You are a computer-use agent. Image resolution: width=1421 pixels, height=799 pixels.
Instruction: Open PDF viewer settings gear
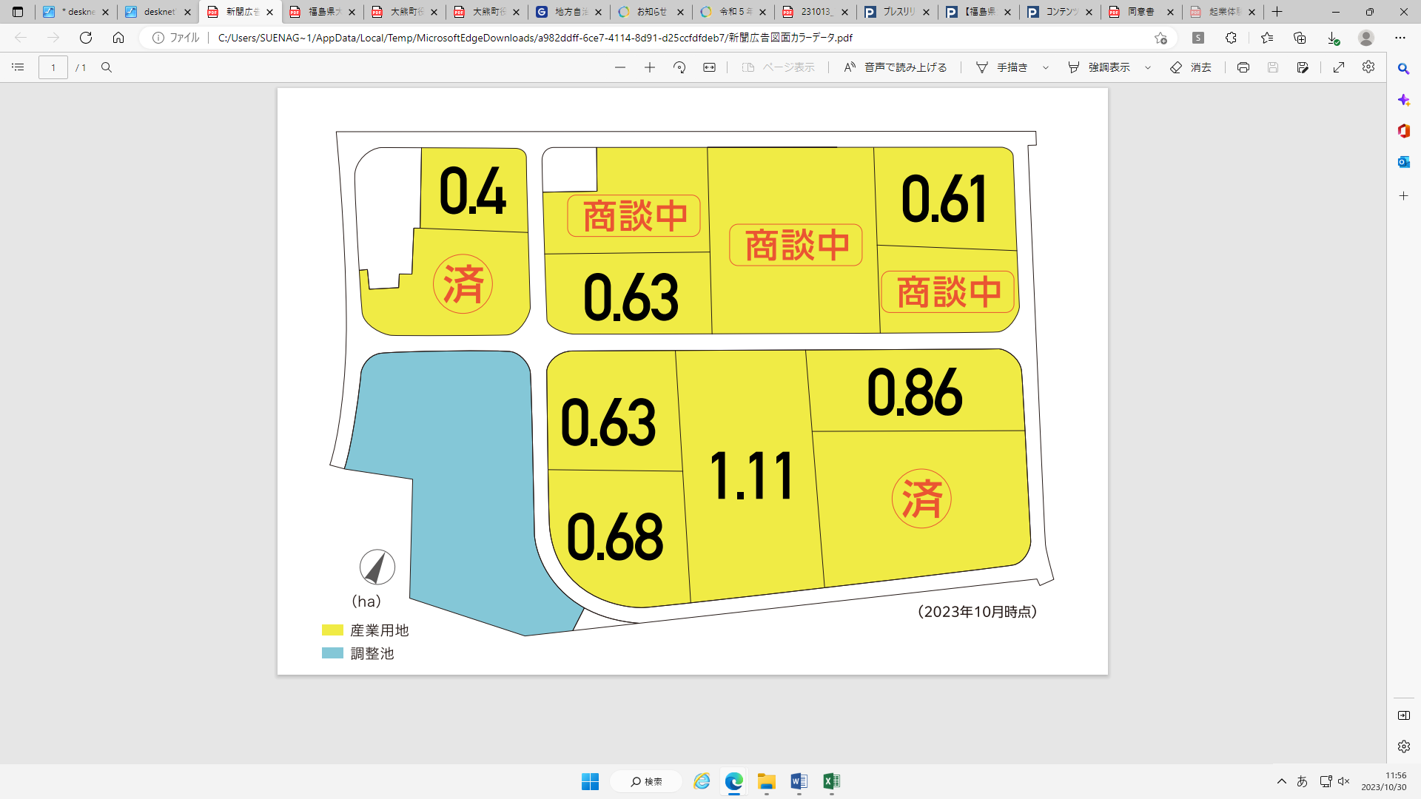[x=1368, y=67]
